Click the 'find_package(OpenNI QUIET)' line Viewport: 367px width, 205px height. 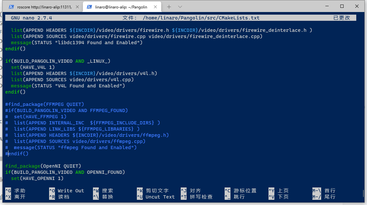pos(43,166)
